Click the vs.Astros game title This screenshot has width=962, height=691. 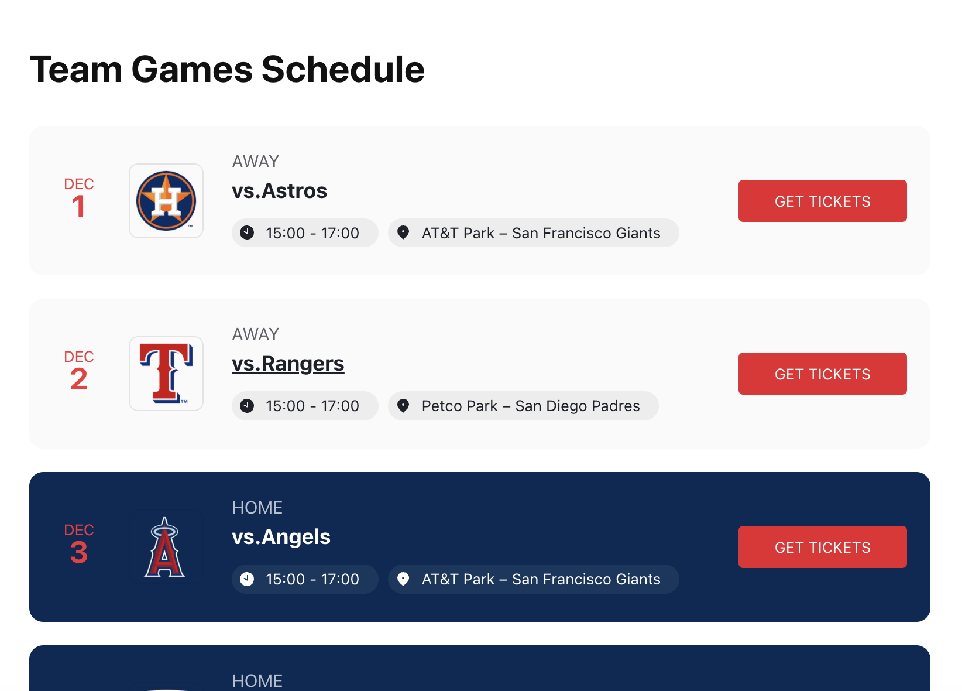[x=279, y=190]
